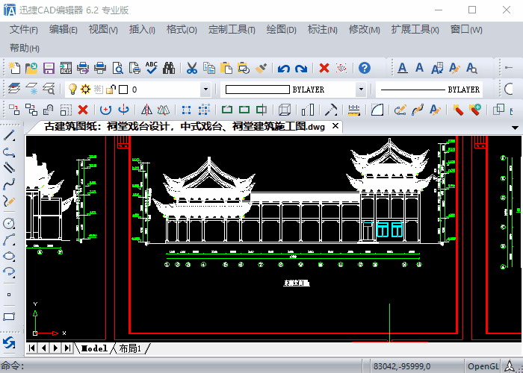Open the blue Help question mark
The width and height of the screenshot is (523, 373).
364,69
